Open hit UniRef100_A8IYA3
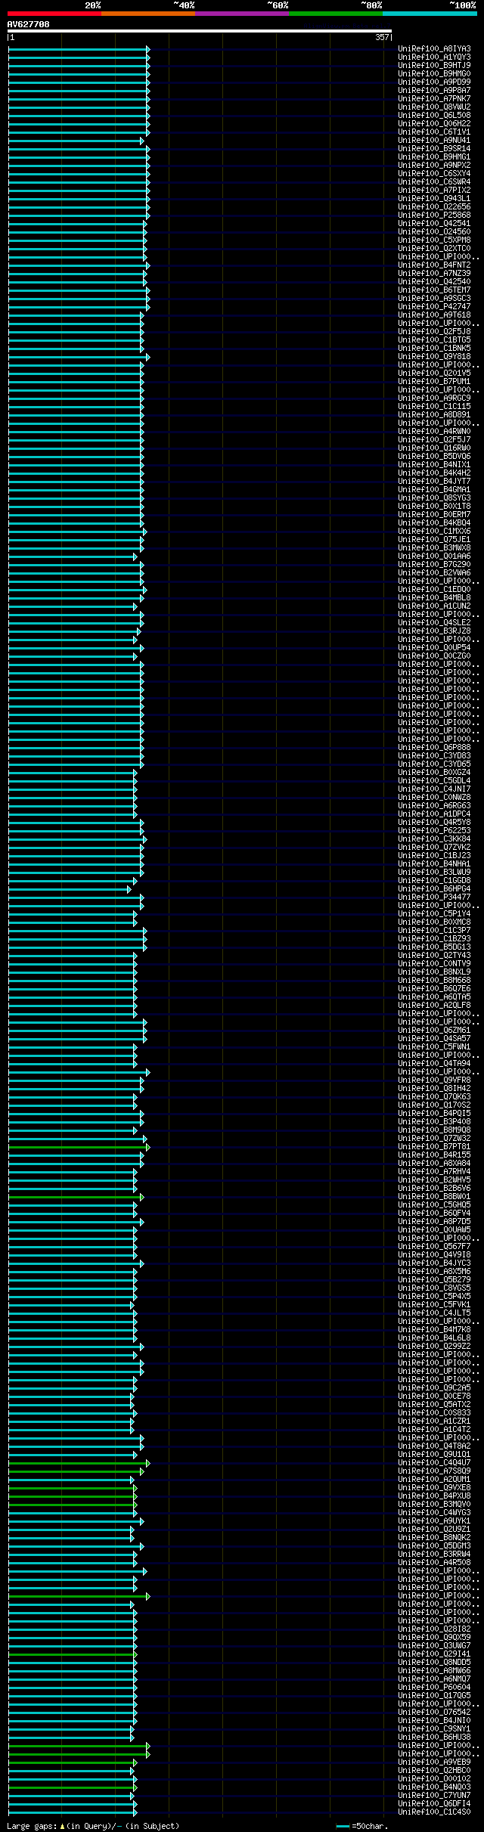The height and width of the screenshot is (1832, 484). click(434, 49)
